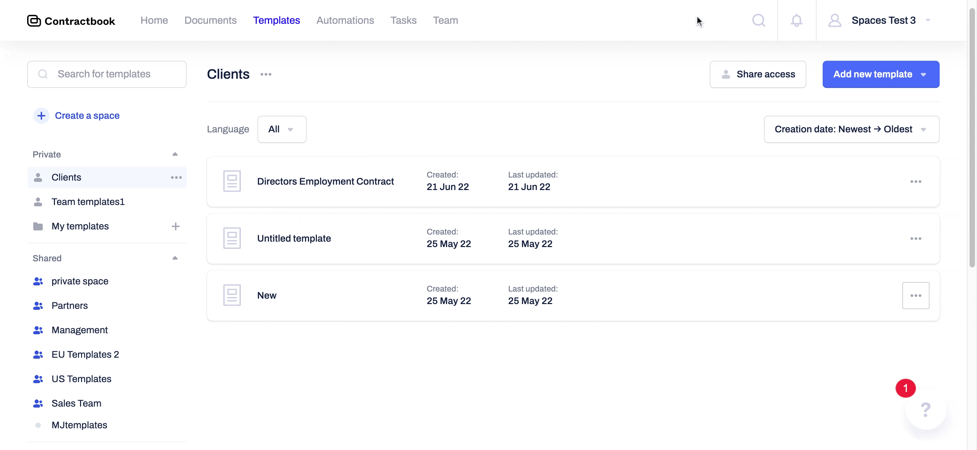
Task: Click document icon of Directors Employment Contract
Action: coord(232,181)
